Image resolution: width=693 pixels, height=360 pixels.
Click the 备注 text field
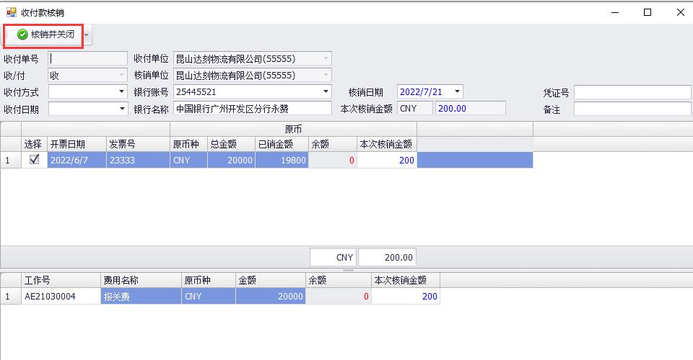pyautogui.click(x=632, y=109)
